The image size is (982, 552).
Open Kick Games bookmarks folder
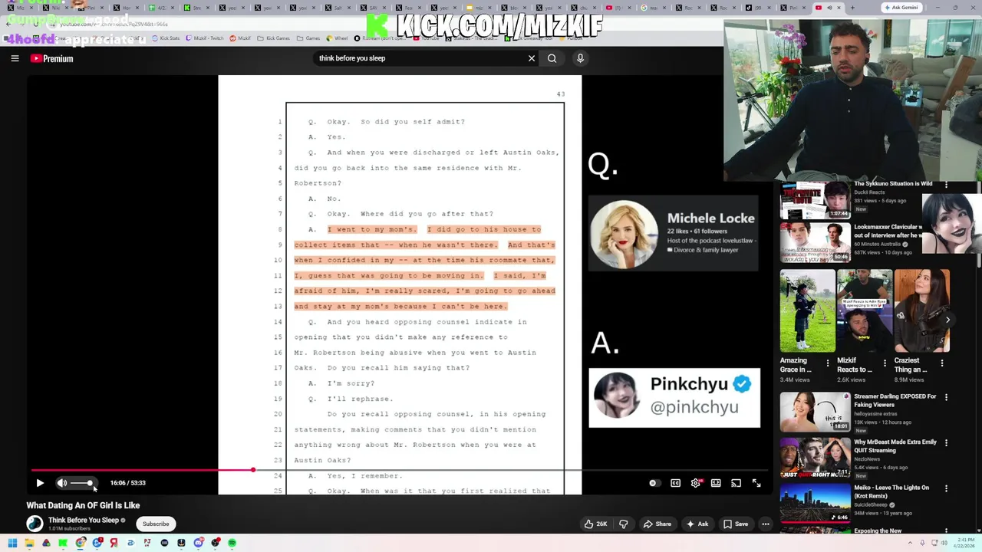pyautogui.click(x=274, y=38)
